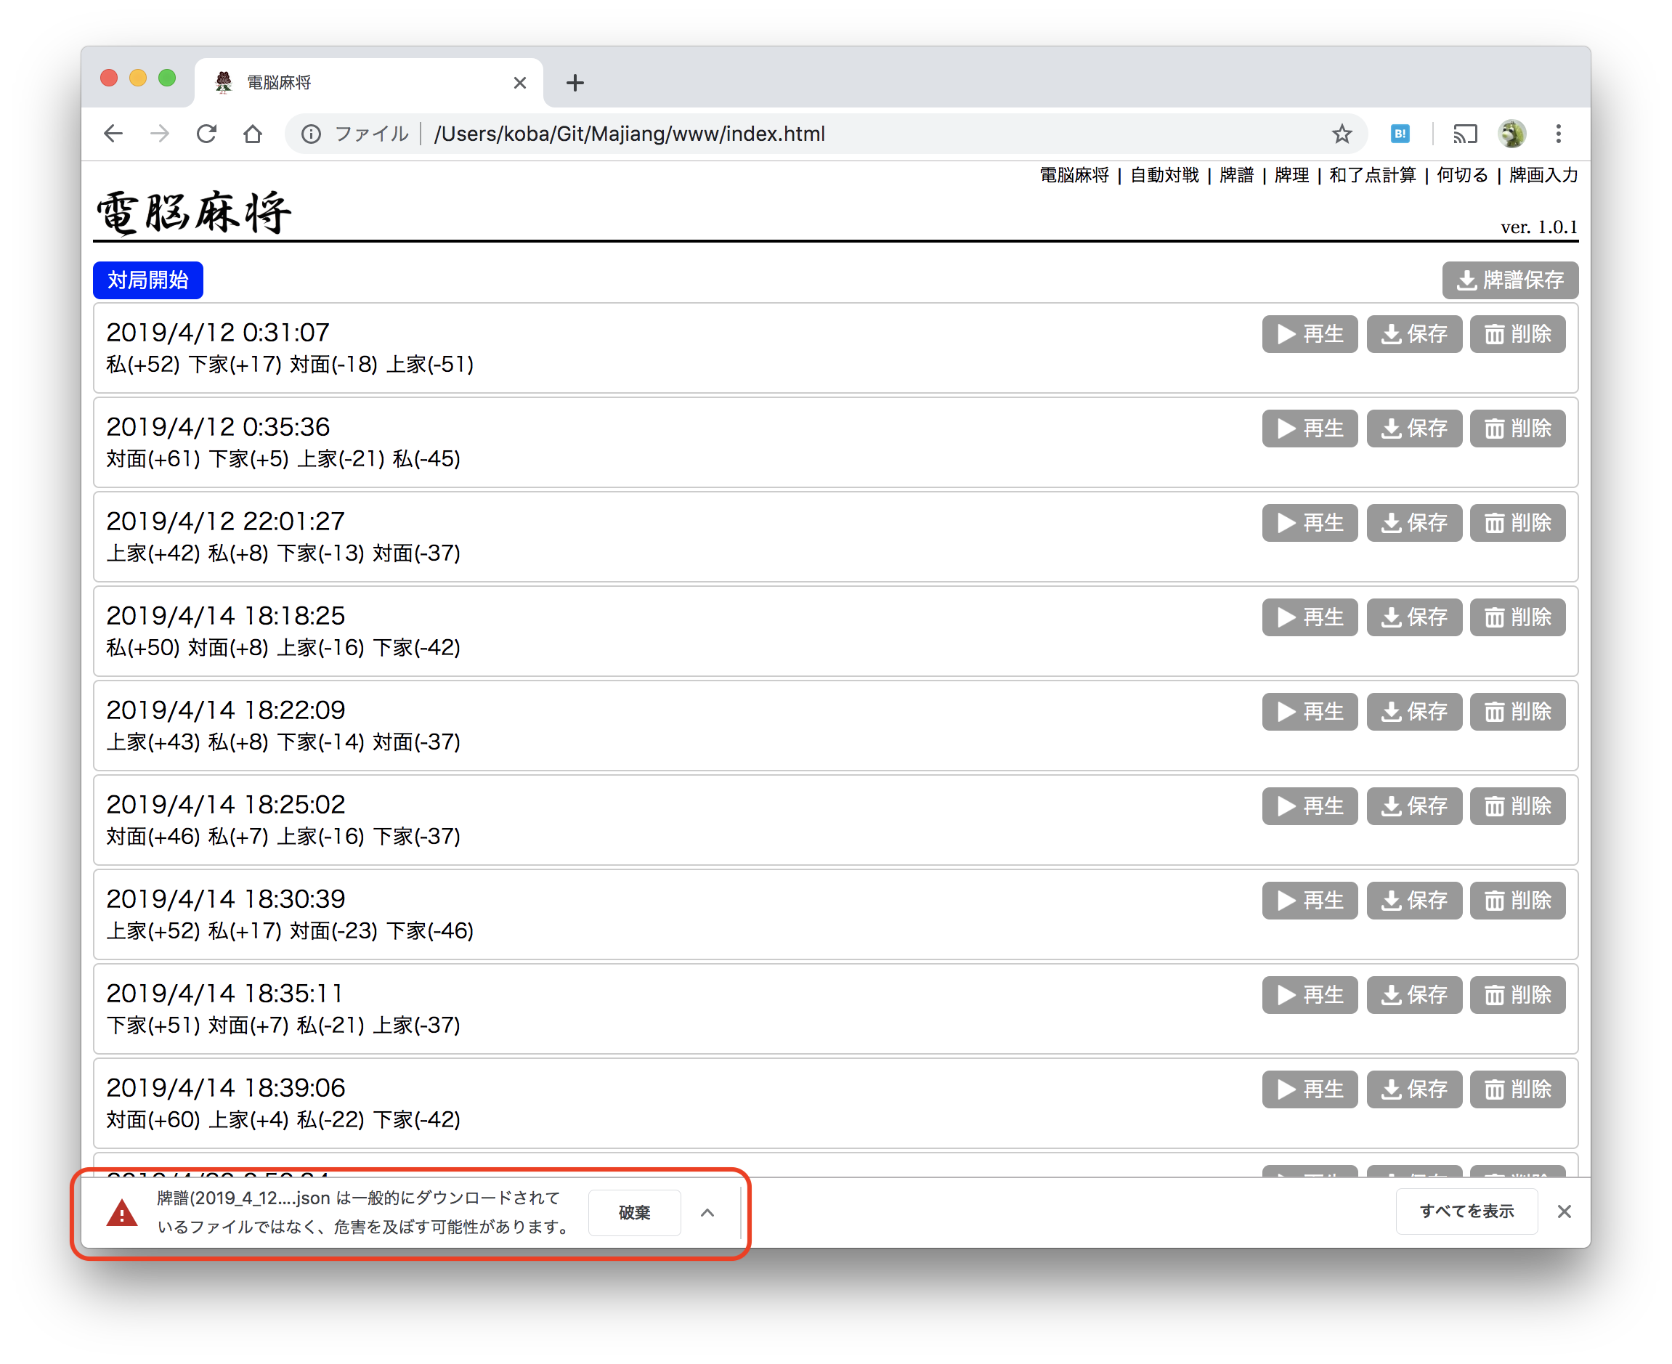Save the 2019/4/14 18:30:39 record

coord(1413,901)
